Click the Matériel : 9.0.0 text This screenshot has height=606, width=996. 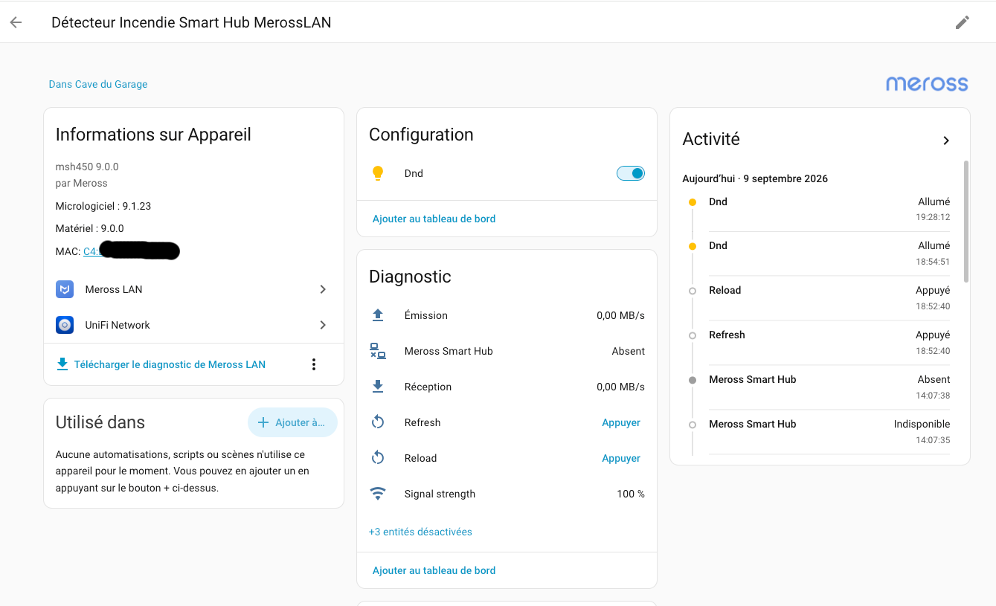click(90, 228)
